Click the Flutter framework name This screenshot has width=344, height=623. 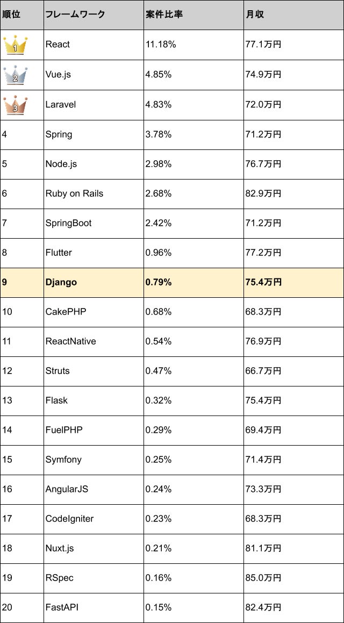pos(59,253)
